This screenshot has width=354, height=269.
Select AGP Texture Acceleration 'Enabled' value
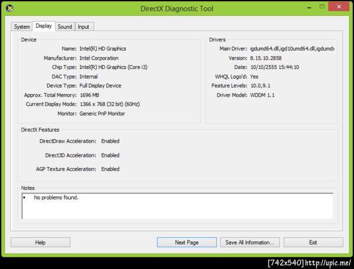(110, 169)
